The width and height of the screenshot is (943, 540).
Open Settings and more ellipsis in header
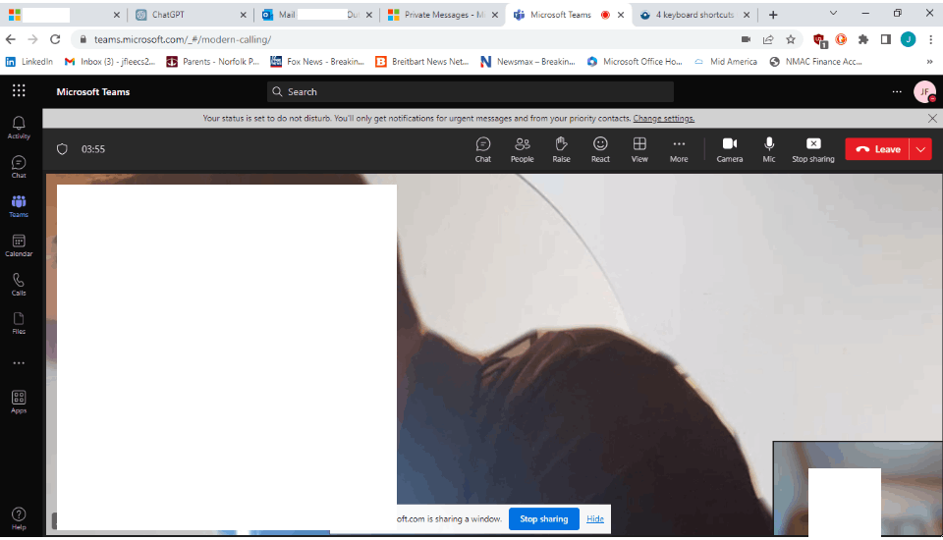pyautogui.click(x=897, y=91)
